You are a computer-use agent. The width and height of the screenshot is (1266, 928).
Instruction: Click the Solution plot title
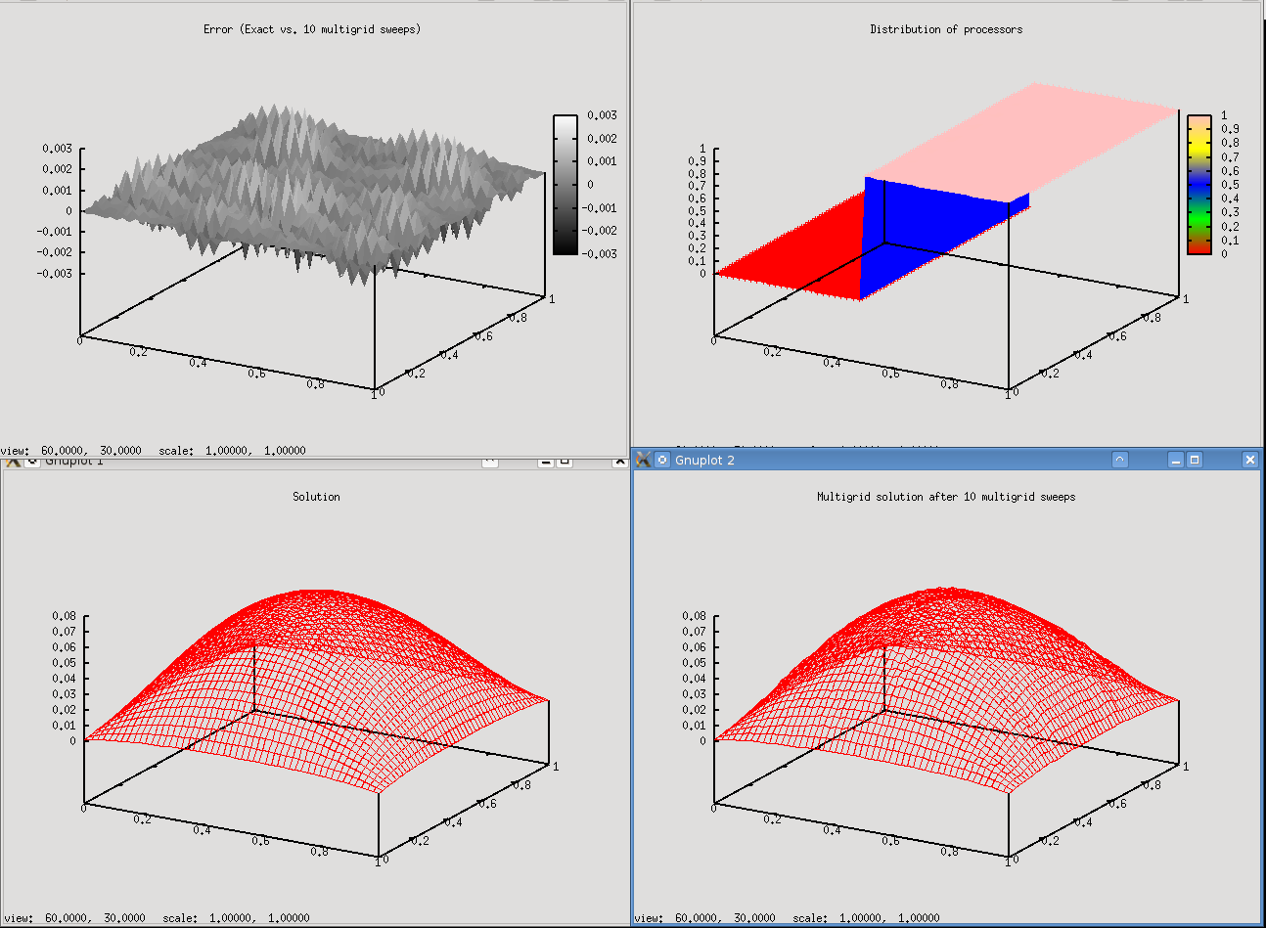coord(316,497)
